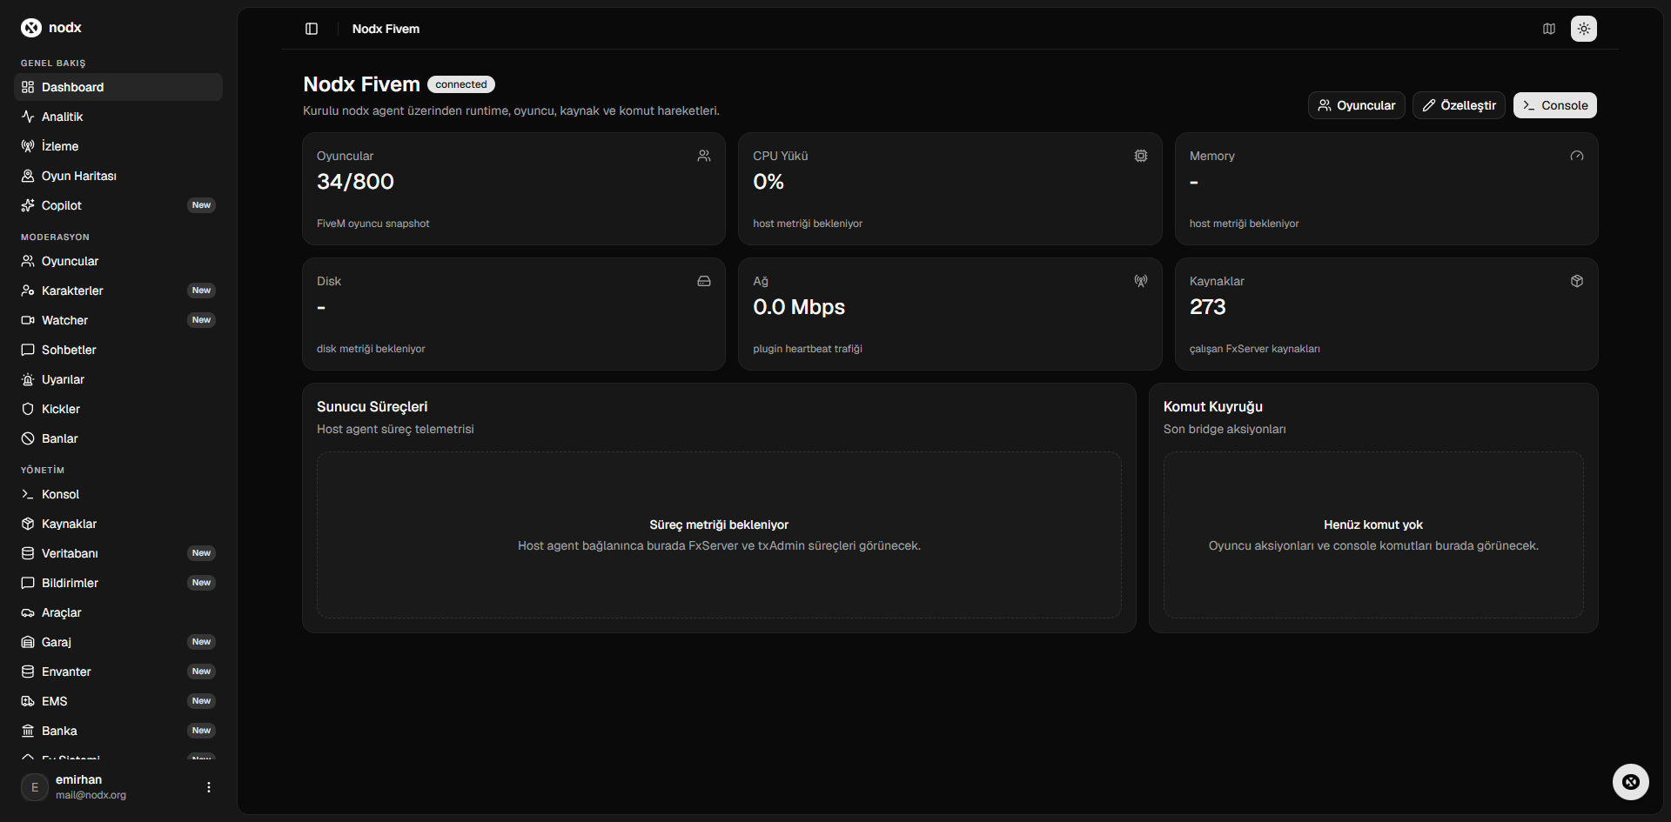This screenshot has width=1671, height=822.
Task: Open the user menu three-dots
Action: tap(209, 787)
